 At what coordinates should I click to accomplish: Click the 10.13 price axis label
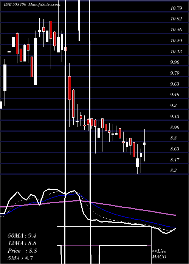point(176,52)
